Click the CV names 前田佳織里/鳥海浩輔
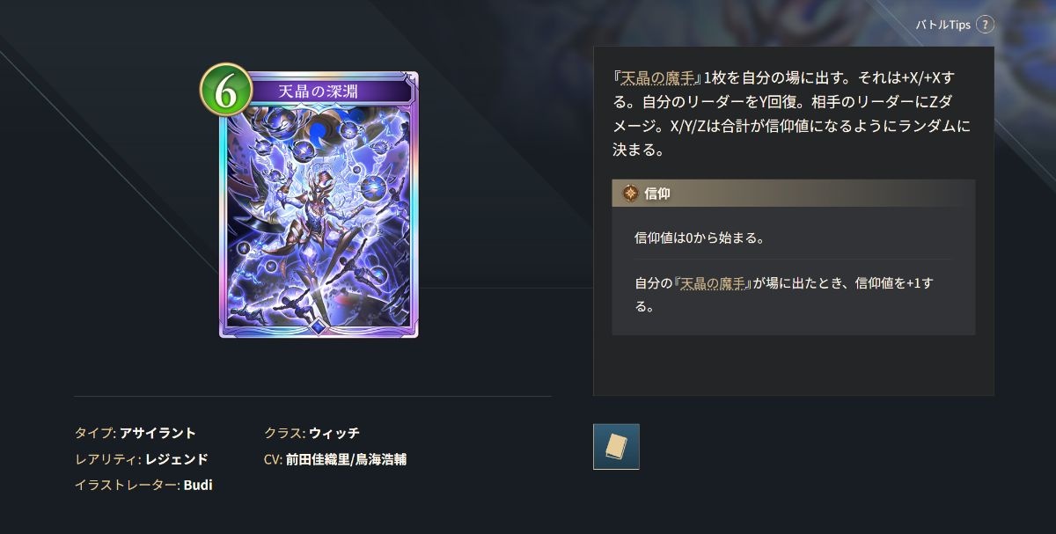Screen dimensions: 1056x534 [346, 459]
